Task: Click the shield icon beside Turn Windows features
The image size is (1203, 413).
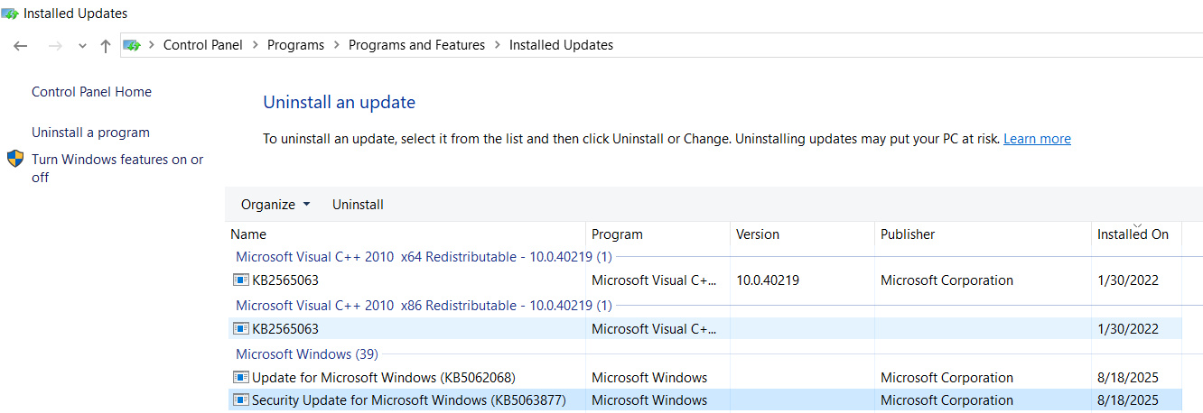Action: click(15, 160)
